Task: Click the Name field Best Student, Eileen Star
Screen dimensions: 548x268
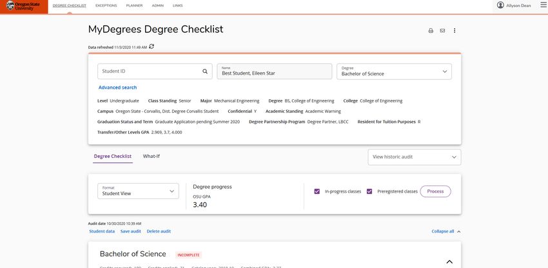Action: pyautogui.click(x=275, y=72)
